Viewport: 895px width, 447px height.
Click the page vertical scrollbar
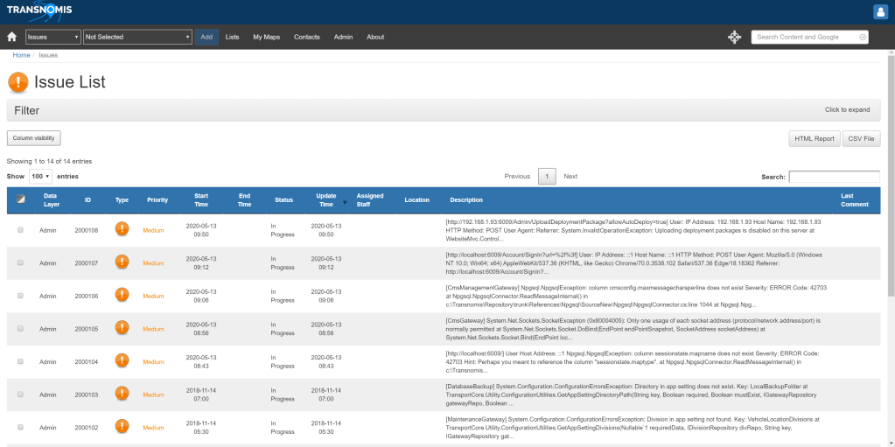tap(890, 175)
